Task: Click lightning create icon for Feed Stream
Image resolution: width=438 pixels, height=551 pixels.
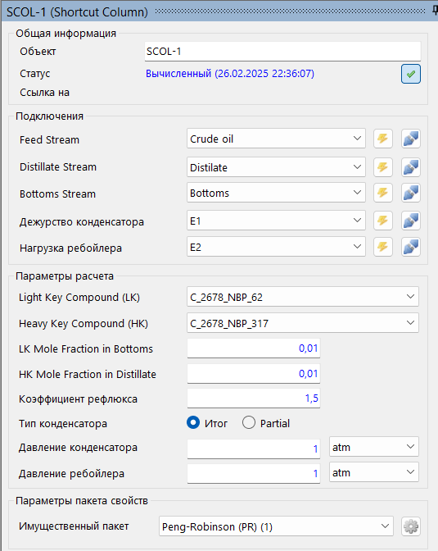Action: pos(383,139)
